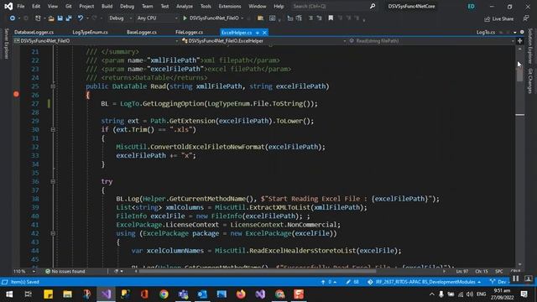Click the New Project icon in the toolbar

[x=38, y=18]
